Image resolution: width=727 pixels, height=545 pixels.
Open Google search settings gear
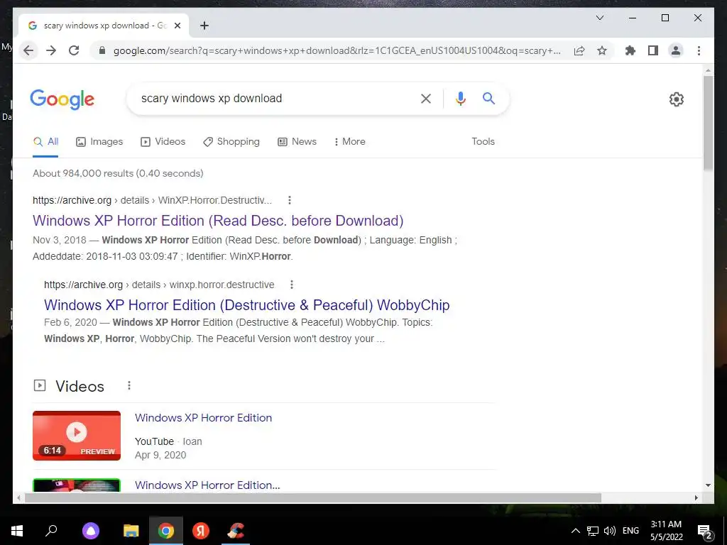677,99
